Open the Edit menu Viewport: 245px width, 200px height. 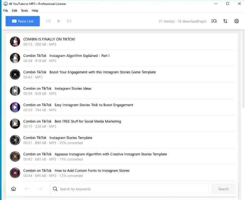coord(15,10)
